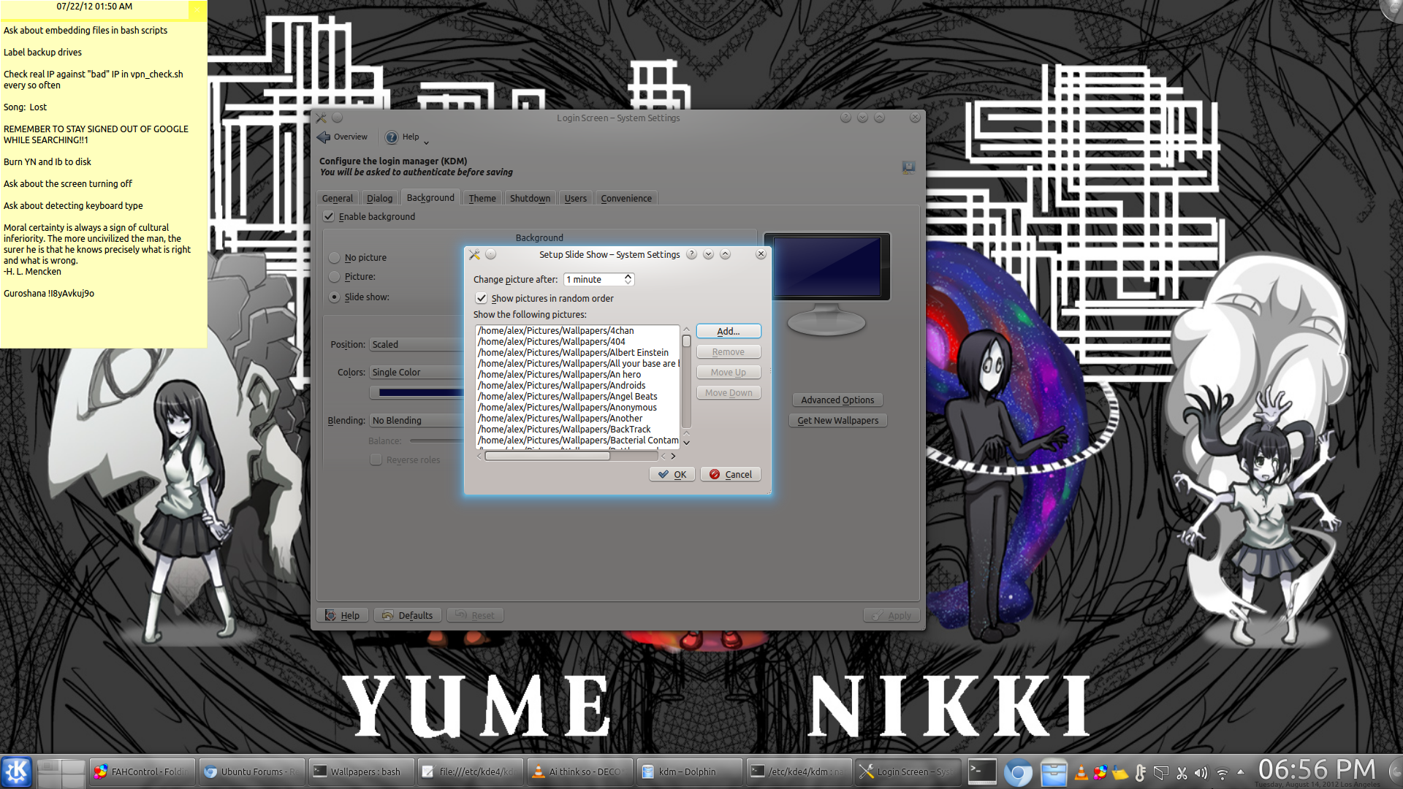Click the Overview back arrow icon
This screenshot has height=789, width=1403.
pyautogui.click(x=324, y=137)
